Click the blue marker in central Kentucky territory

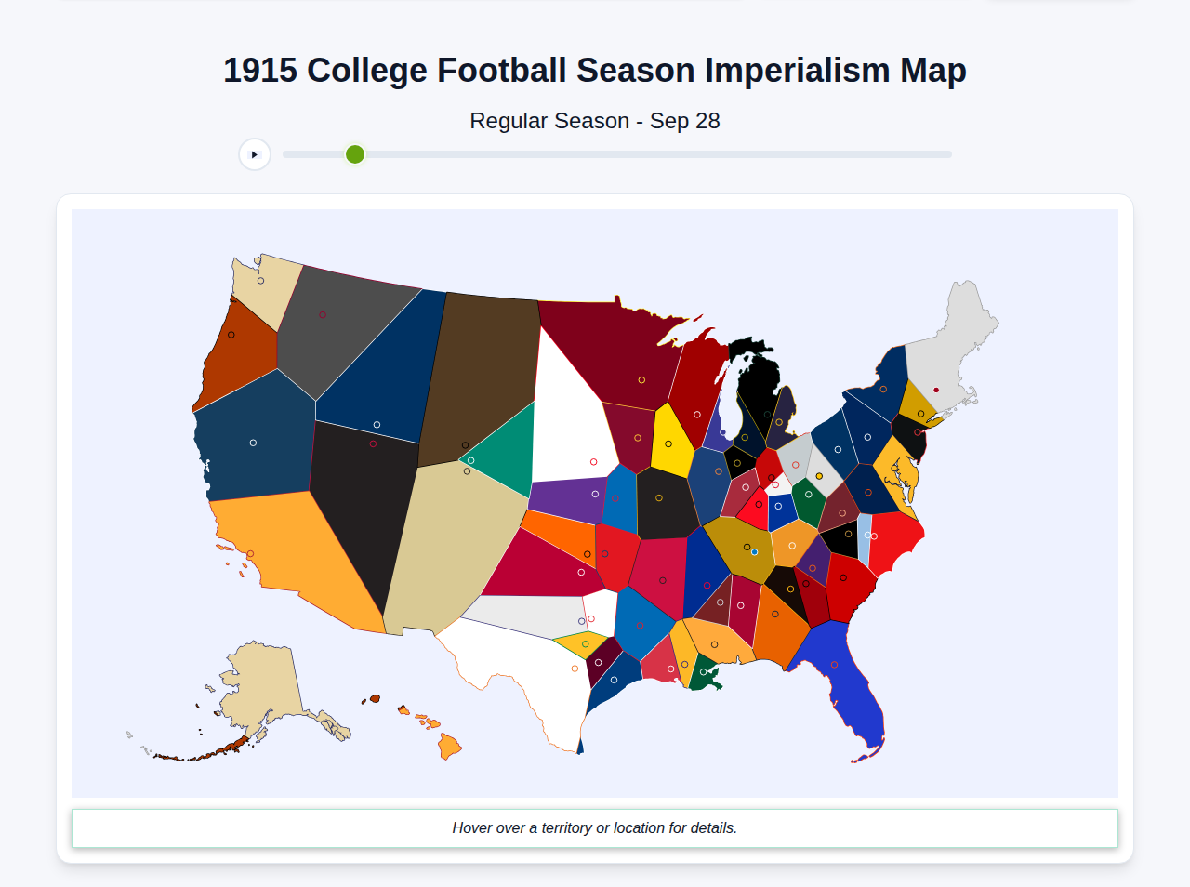point(754,552)
